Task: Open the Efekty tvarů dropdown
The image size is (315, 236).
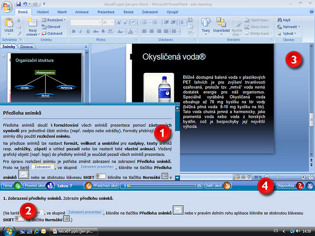Action: click(x=258, y=34)
